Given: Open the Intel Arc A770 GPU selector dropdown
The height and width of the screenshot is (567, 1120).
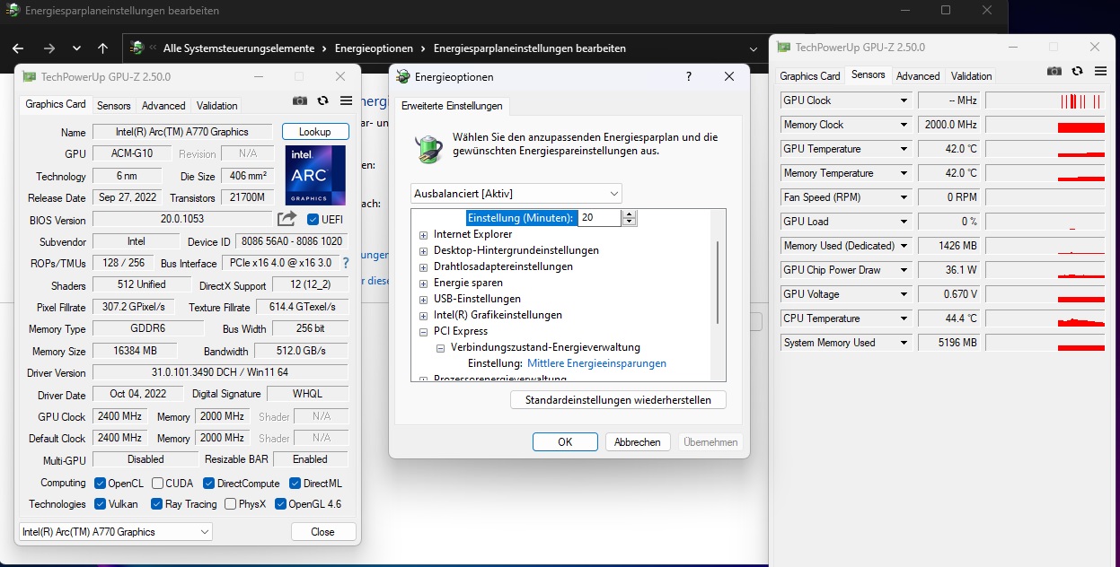Looking at the screenshot, I should coord(116,531).
